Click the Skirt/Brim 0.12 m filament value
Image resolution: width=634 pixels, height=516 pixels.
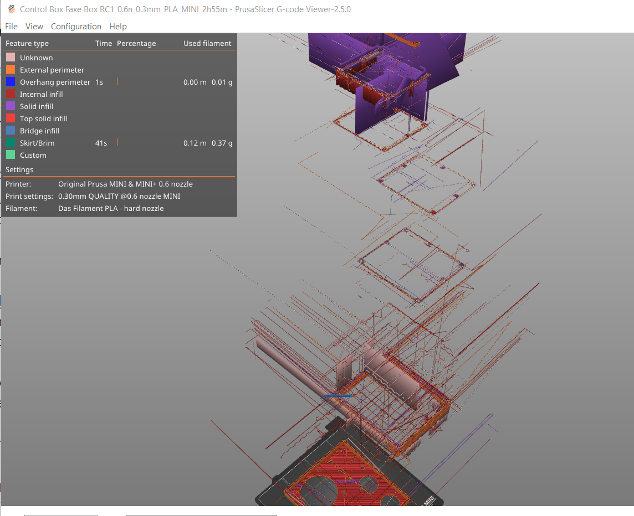(x=195, y=143)
